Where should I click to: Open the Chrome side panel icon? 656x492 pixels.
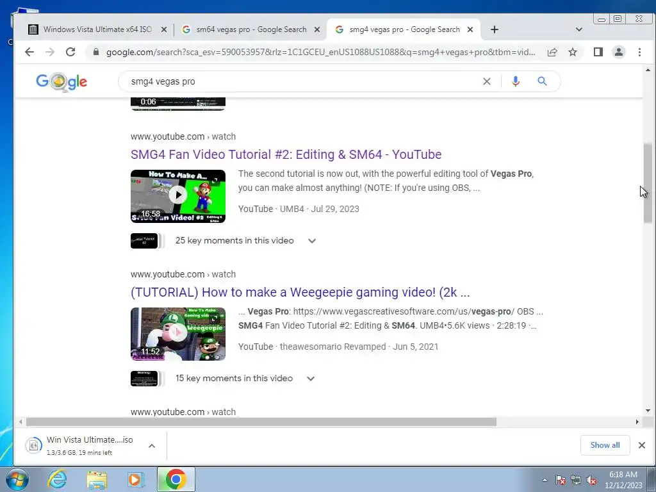click(598, 52)
